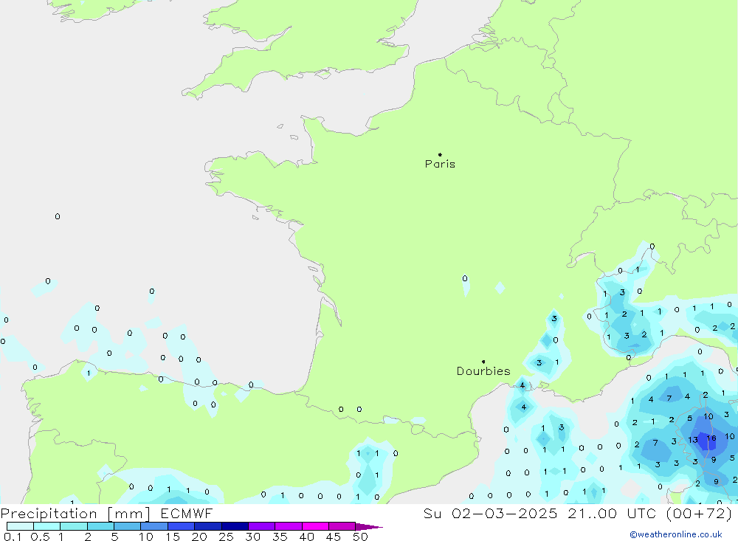738x541 pixels.
Task: Open the weatheronline.co.uk copyright link
Action: point(676,534)
